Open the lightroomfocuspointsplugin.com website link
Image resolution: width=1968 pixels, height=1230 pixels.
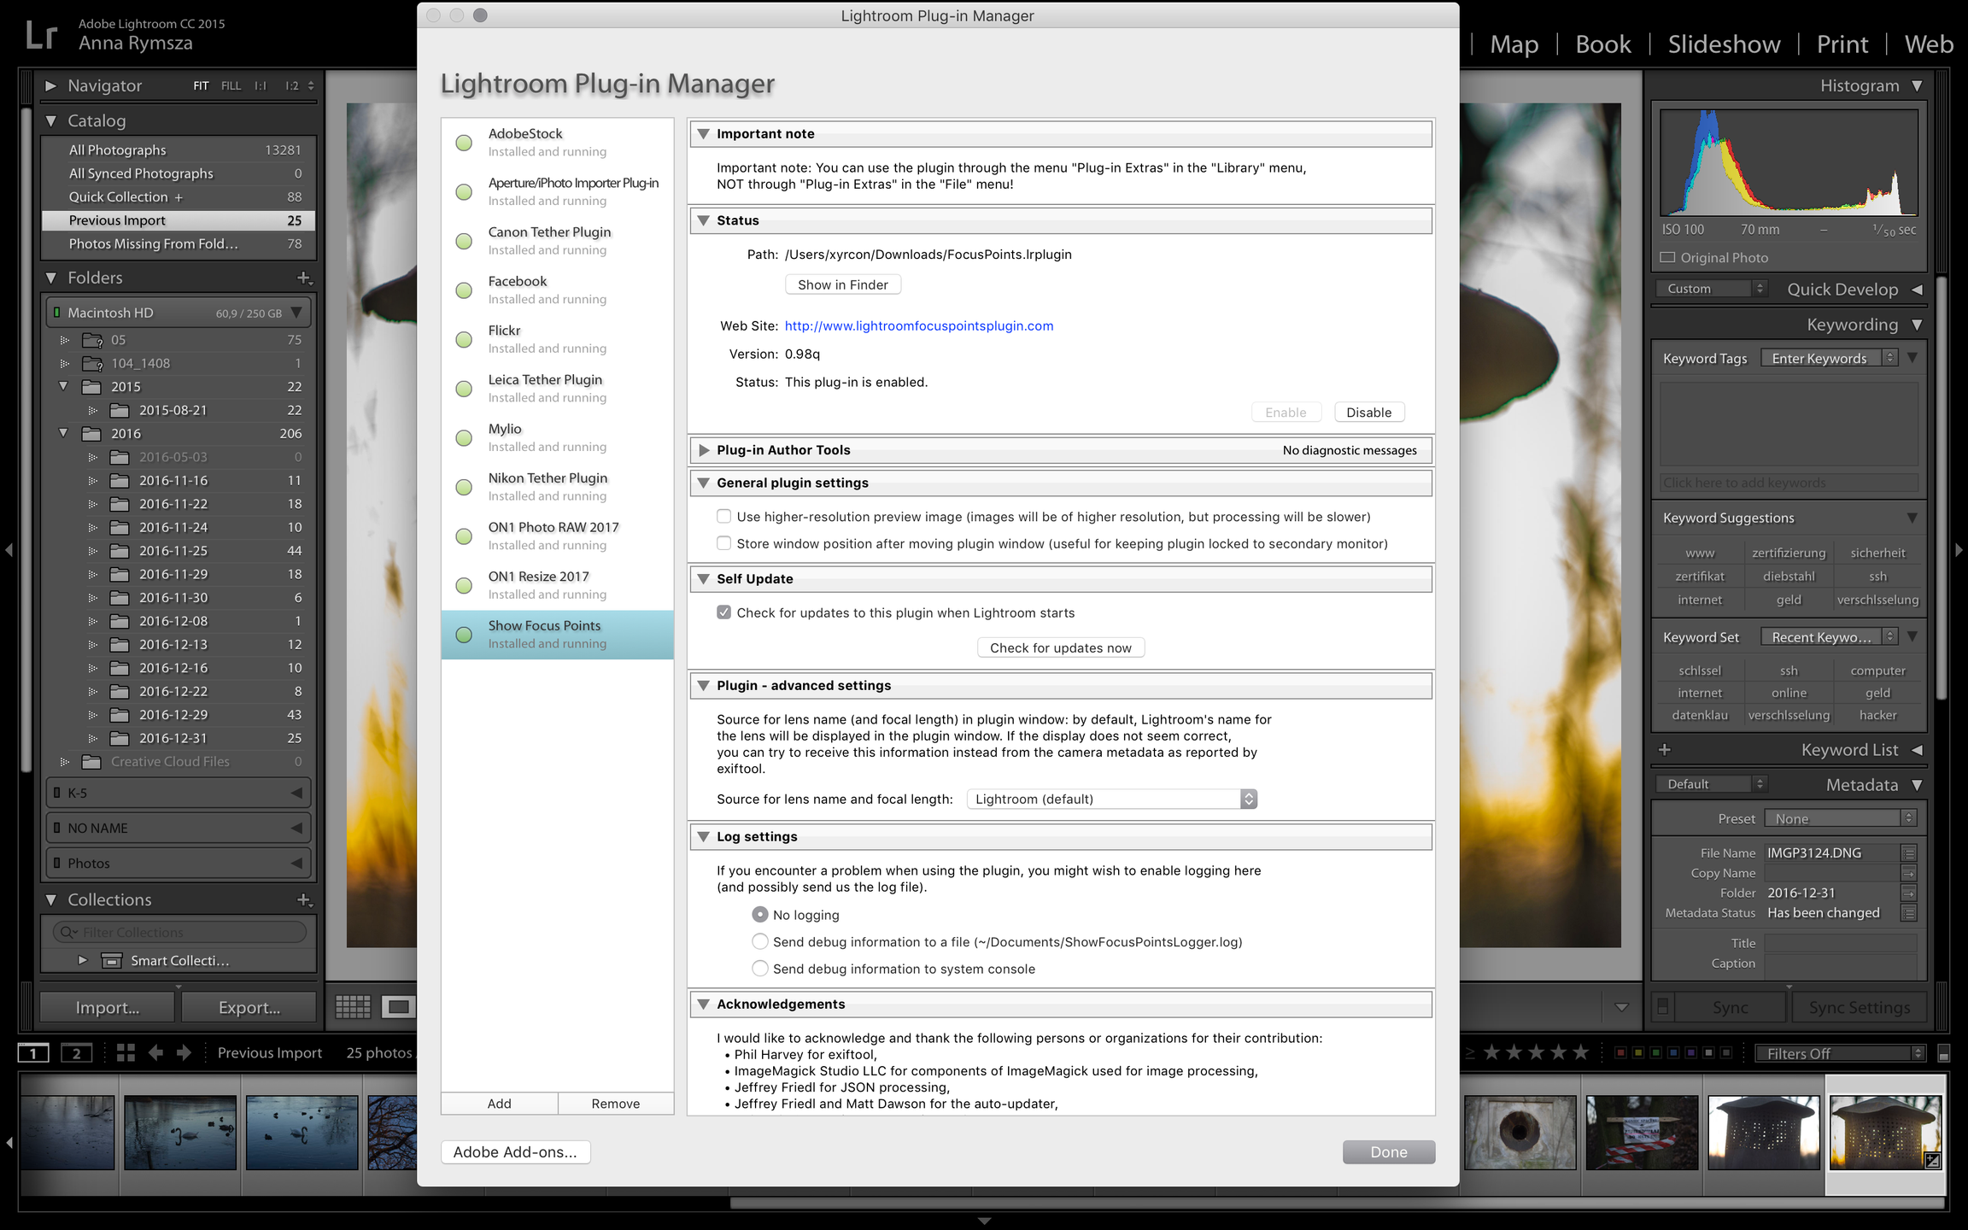pyautogui.click(x=918, y=325)
